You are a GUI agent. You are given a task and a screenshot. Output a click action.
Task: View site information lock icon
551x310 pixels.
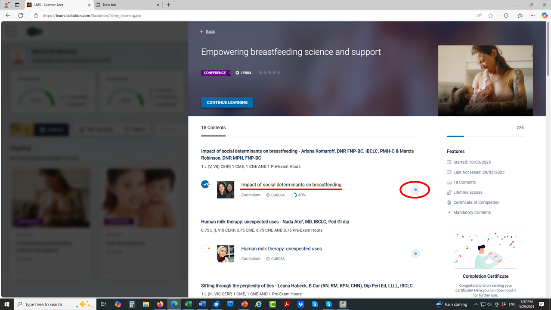coord(36,15)
